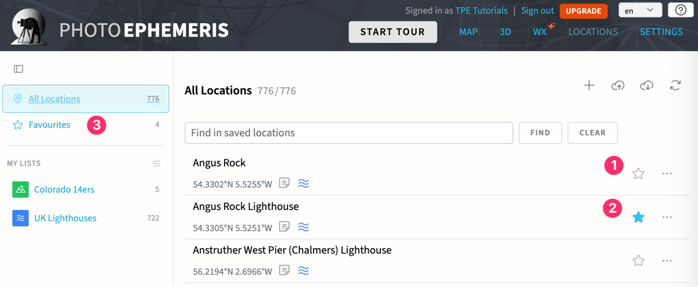Image resolution: width=698 pixels, height=287 pixels.
Task: Click the plus icon to add location
Action: [589, 86]
